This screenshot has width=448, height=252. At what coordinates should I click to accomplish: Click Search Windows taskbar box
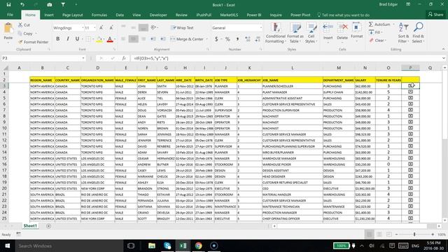69,246
